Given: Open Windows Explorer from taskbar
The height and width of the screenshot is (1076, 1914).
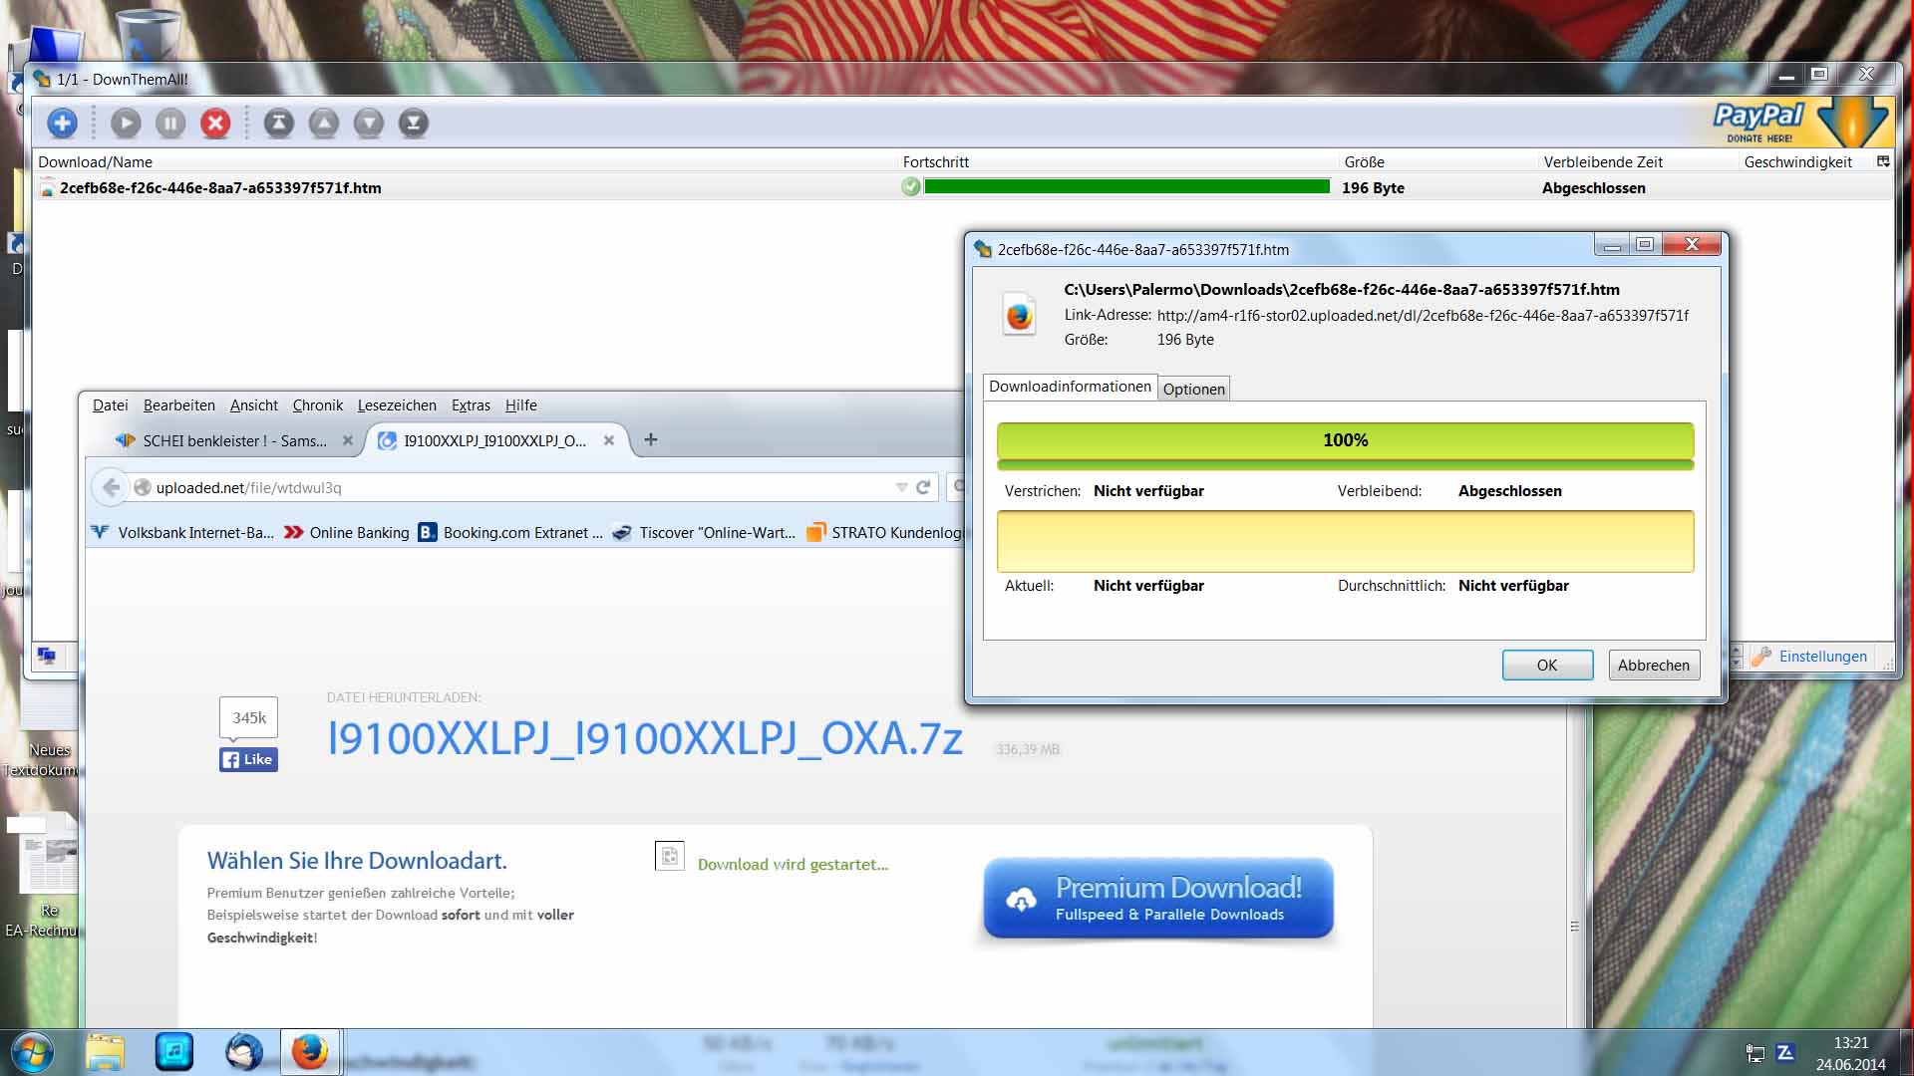Looking at the screenshot, I should coord(105,1052).
